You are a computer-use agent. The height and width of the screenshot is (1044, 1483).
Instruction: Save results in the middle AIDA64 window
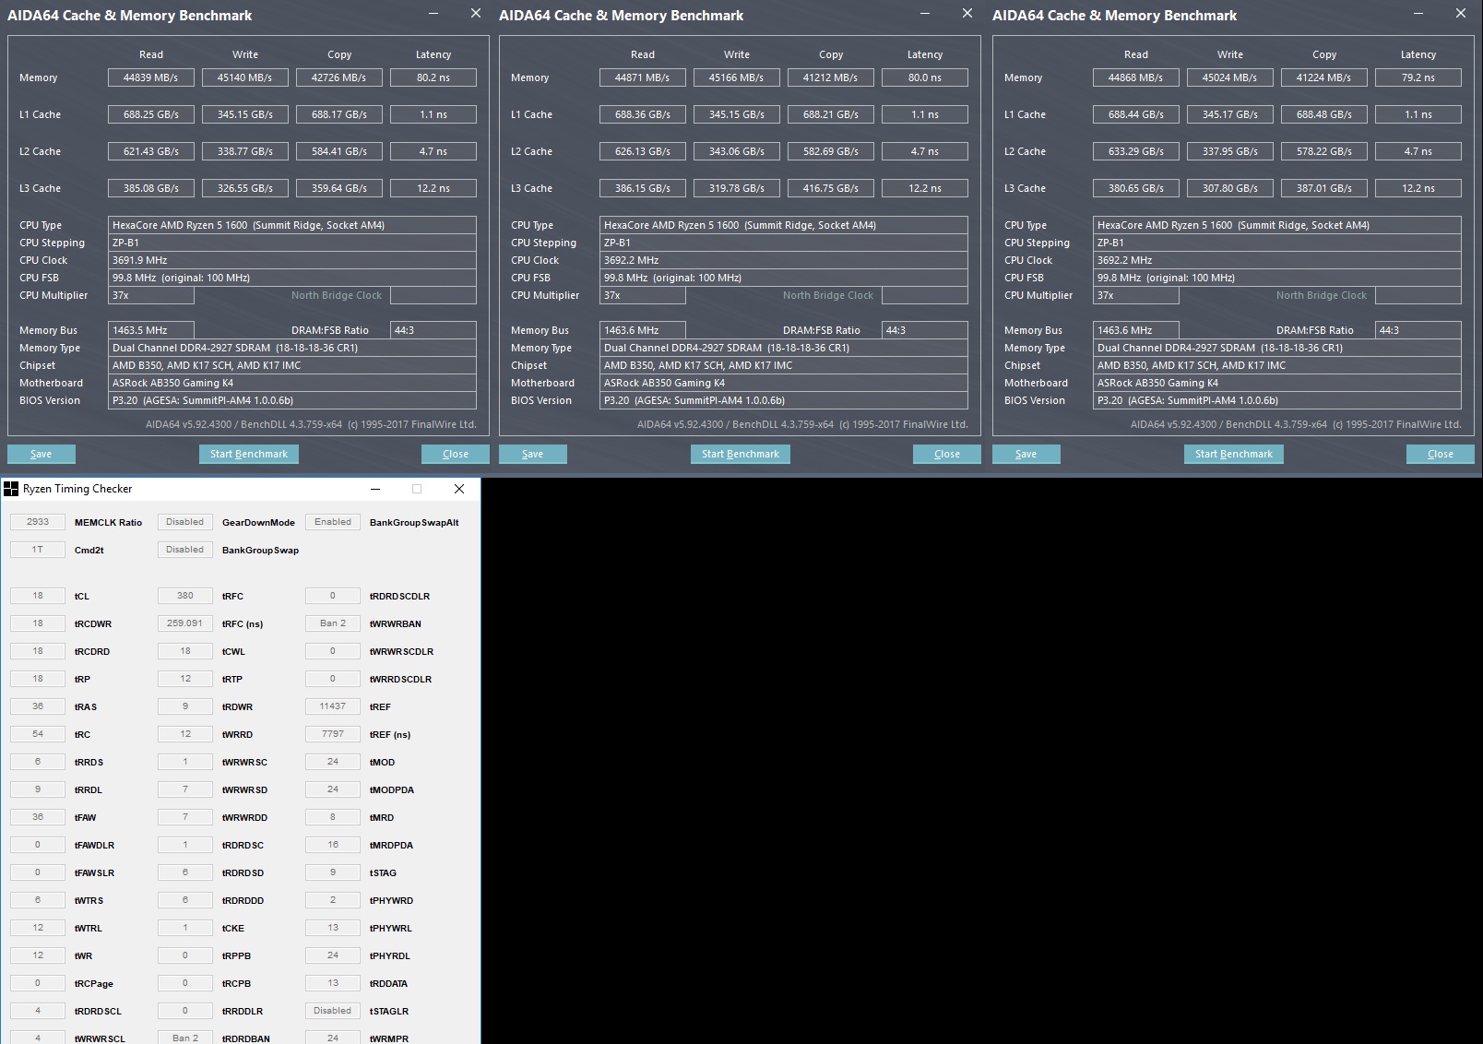click(533, 454)
